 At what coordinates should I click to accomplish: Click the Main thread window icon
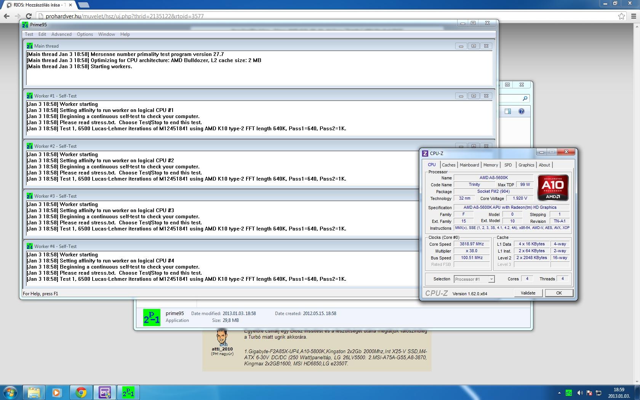click(x=30, y=46)
